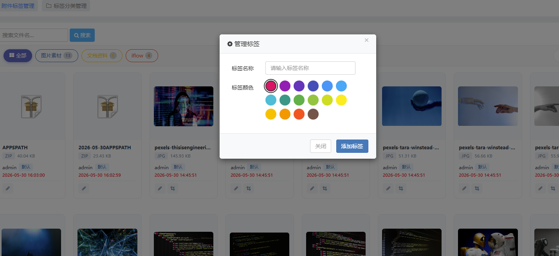Click edit pencil on the 40.04 KB APPSPATH card
This screenshot has width=559, height=256.
tap(8, 188)
